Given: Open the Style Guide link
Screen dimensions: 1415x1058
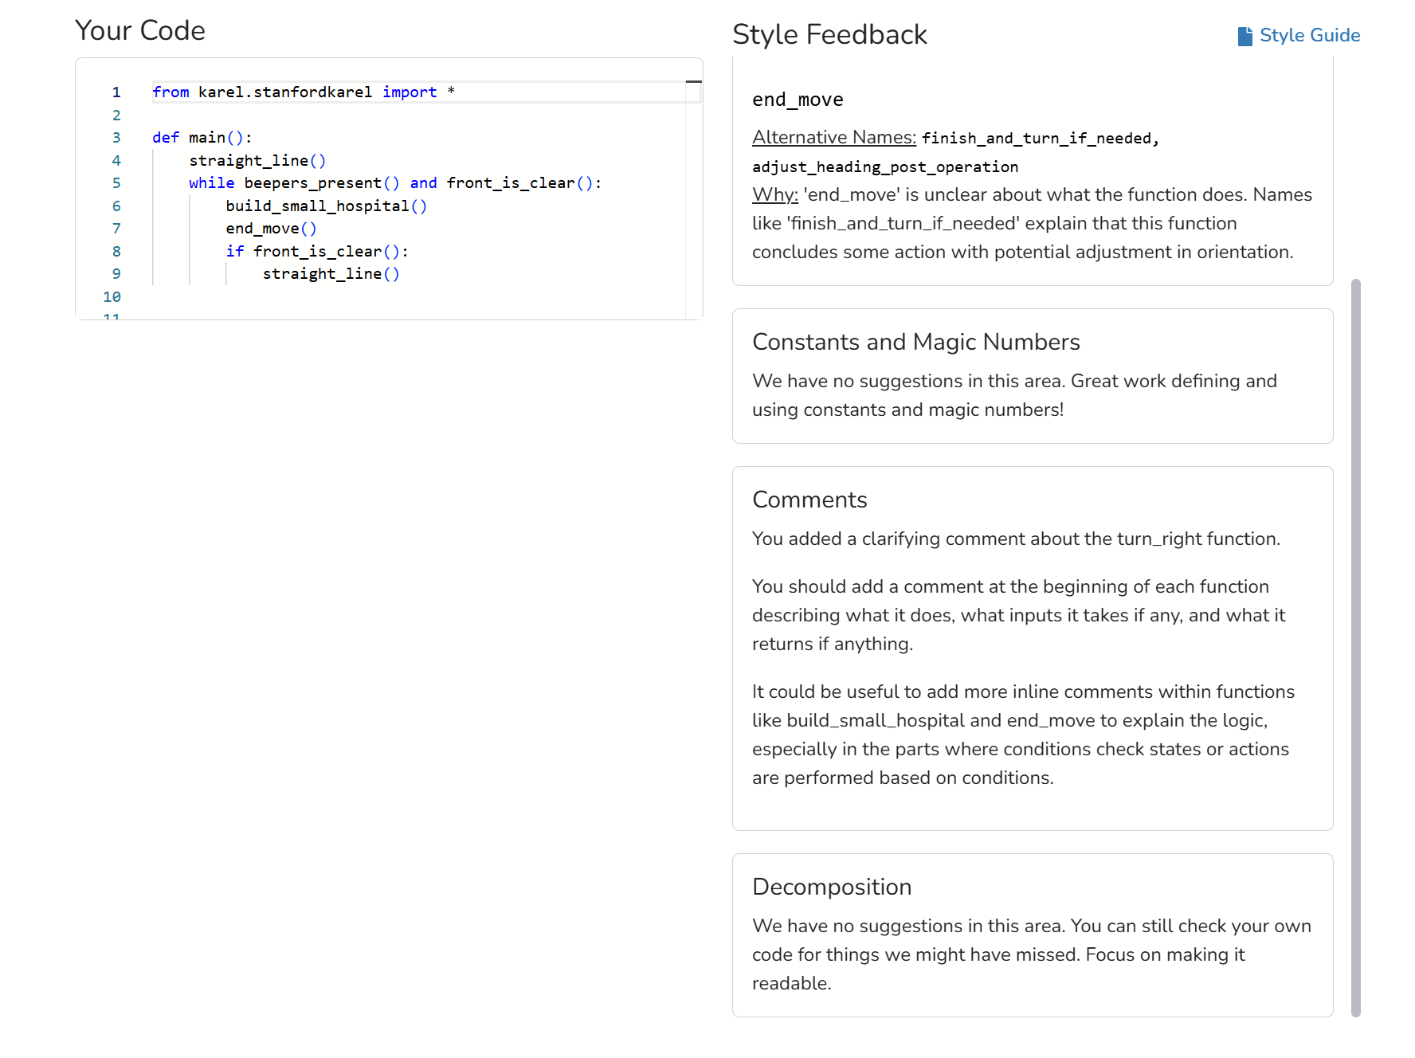Looking at the screenshot, I should click(x=1299, y=35).
